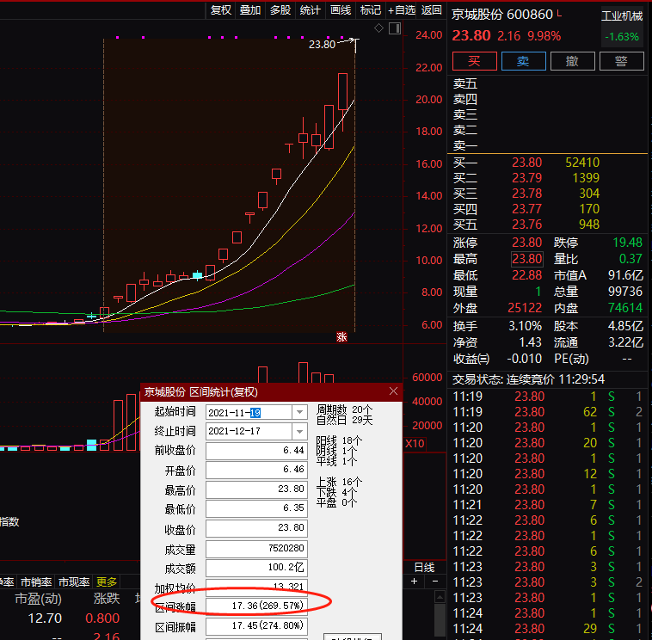The image size is (652, 640).
Task: Click the 11:24 tick with volume 29
Action: click(x=547, y=629)
